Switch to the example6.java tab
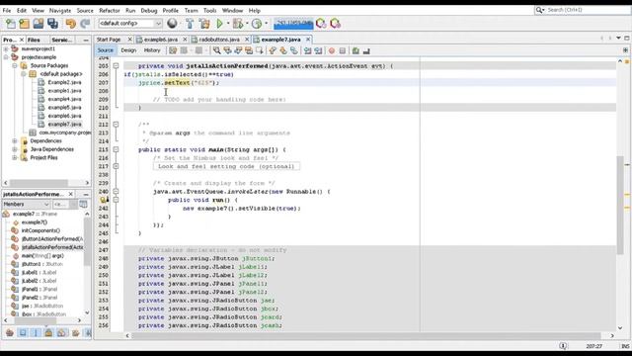The width and height of the screenshot is (632, 356). 161,40
